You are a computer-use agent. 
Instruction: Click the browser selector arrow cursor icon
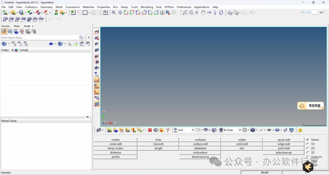click(x=70, y=44)
